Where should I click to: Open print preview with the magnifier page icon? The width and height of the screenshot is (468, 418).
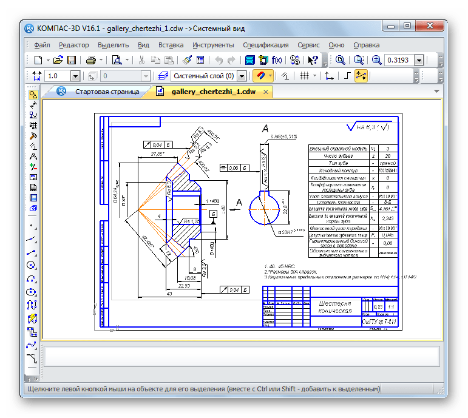[x=117, y=60]
